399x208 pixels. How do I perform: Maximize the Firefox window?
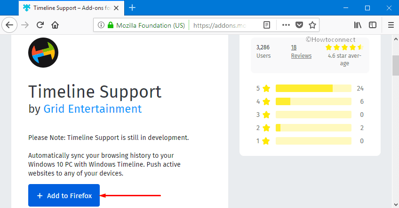367,8
